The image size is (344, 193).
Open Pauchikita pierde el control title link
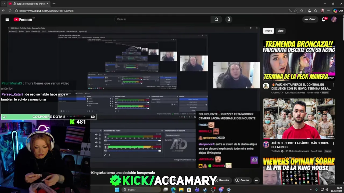pyautogui.click(x=301, y=87)
